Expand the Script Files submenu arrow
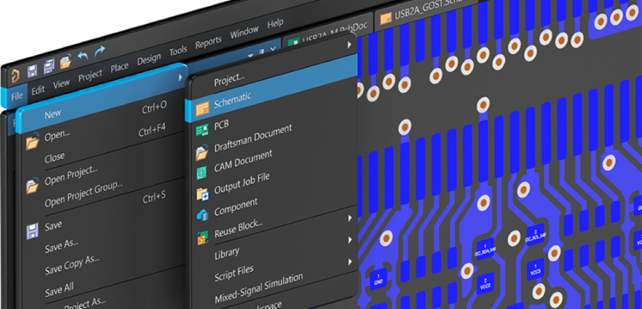 click(350, 262)
